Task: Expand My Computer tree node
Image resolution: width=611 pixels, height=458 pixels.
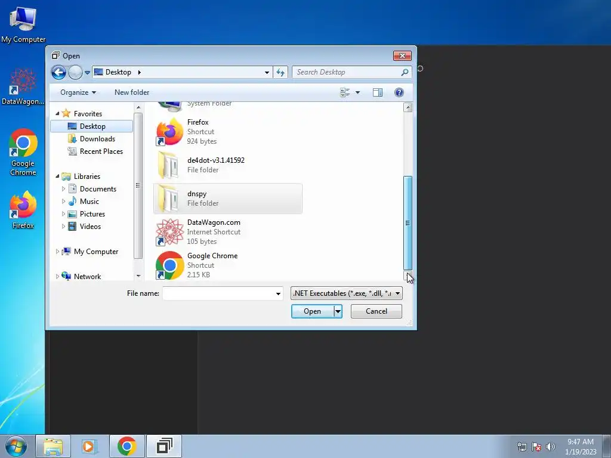Action: (x=57, y=252)
